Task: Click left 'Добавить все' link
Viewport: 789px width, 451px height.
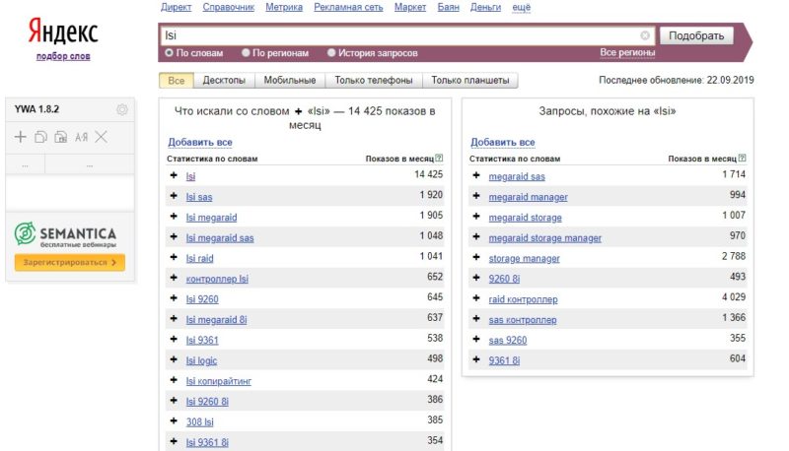Action: click(200, 142)
